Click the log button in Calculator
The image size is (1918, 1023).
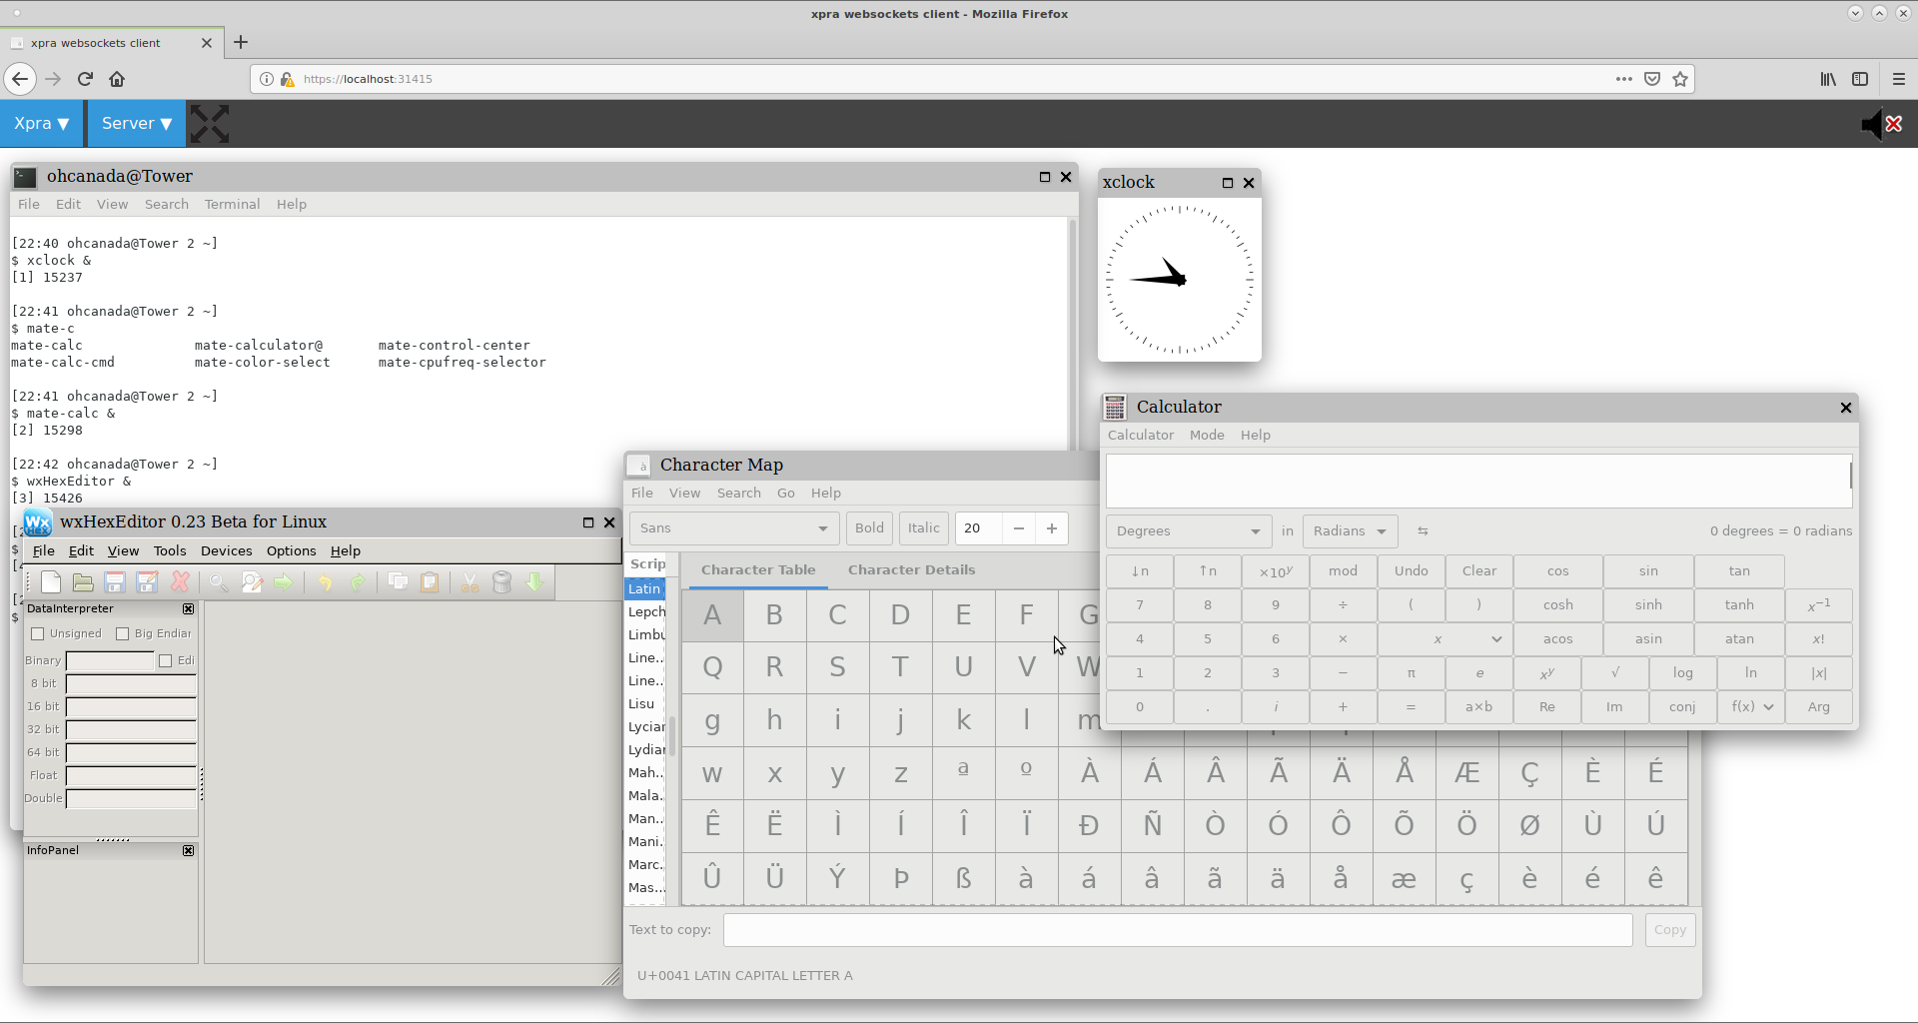tap(1683, 673)
